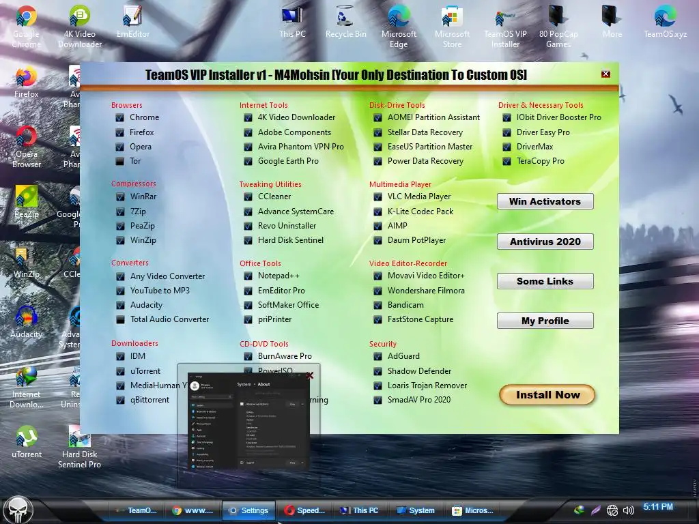
Task: Toggle the qBittorrent checkbox
Action: click(120, 400)
